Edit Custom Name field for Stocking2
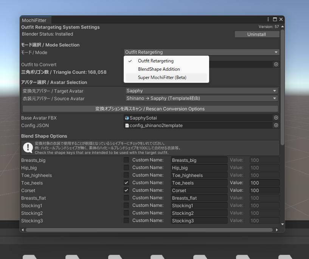309x259 pixels. [199, 213]
